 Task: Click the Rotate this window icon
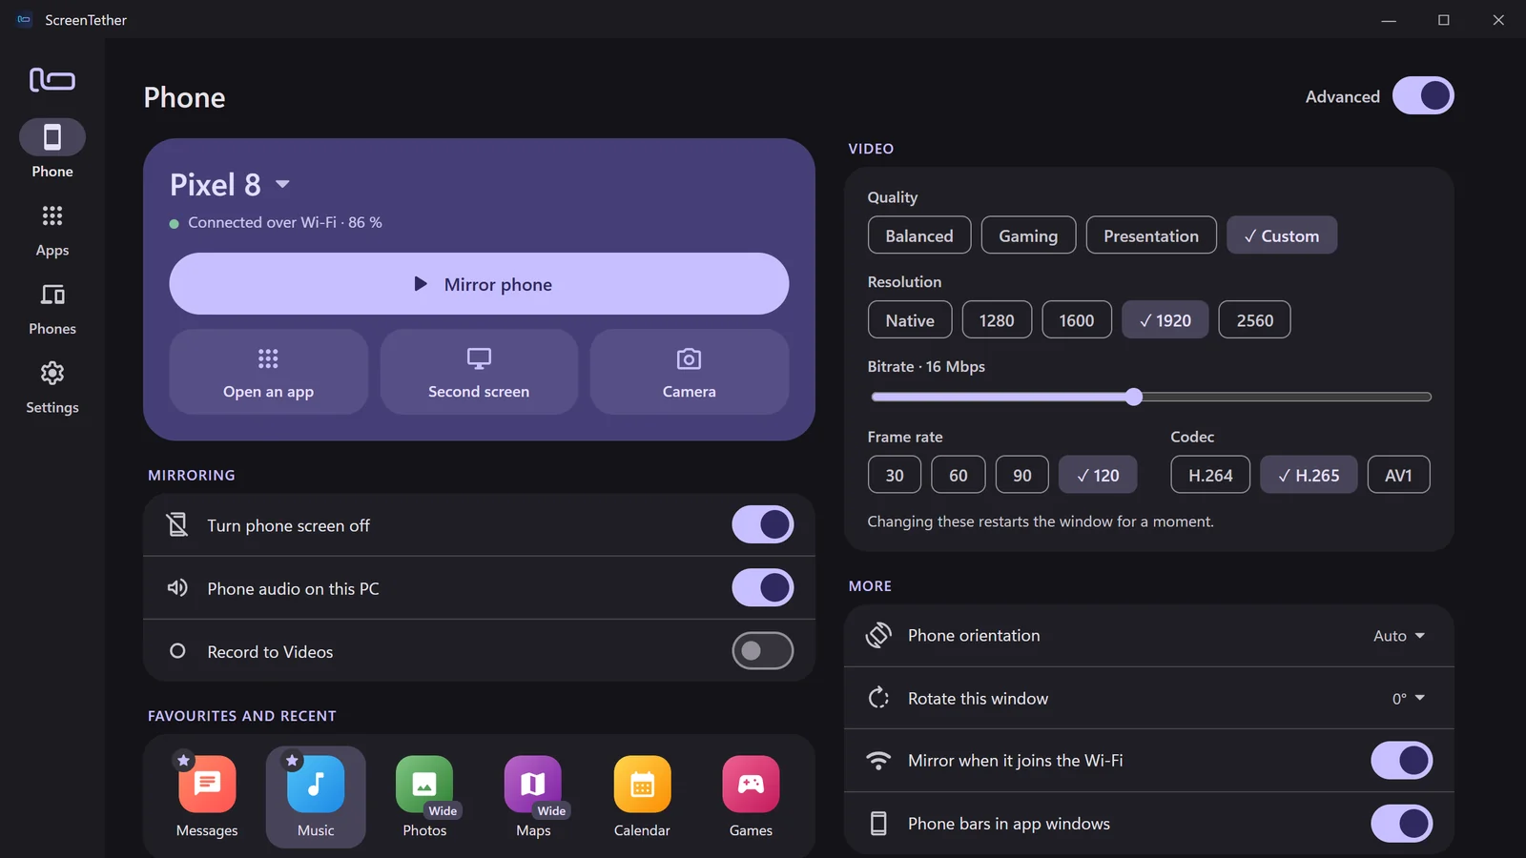click(878, 698)
